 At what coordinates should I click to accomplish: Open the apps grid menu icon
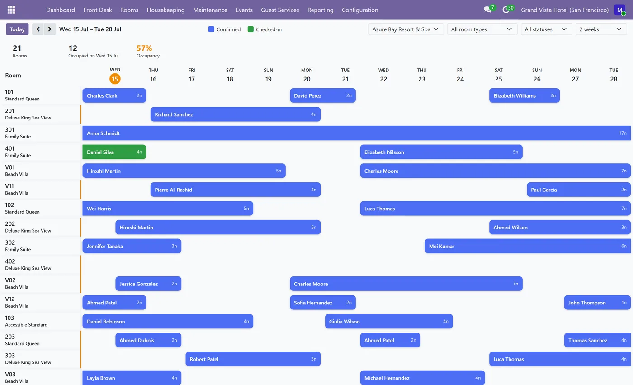tap(11, 10)
